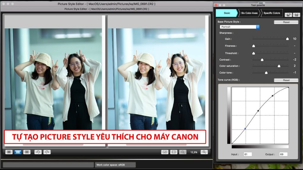Image resolution: width=303 pixels, height=170 pixels.
Task: Click the zoom out magnifier icon
Action: tap(182, 152)
